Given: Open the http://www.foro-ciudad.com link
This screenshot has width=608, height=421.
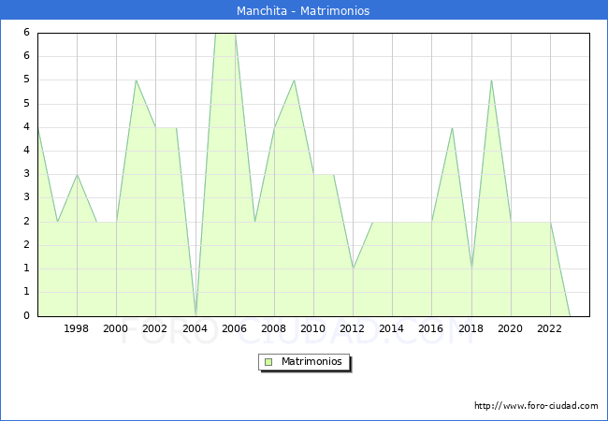Looking at the screenshot, I should [x=536, y=406].
